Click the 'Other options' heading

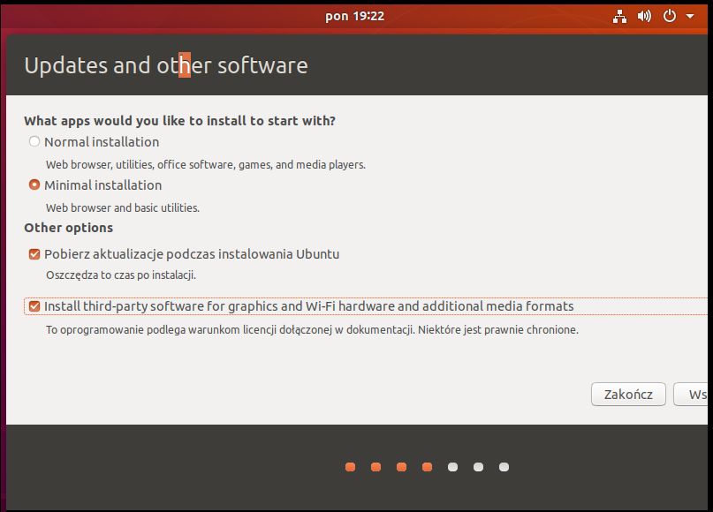coord(68,228)
